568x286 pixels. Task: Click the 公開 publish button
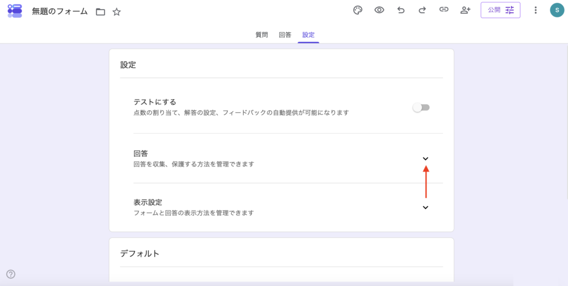(500, 10)
